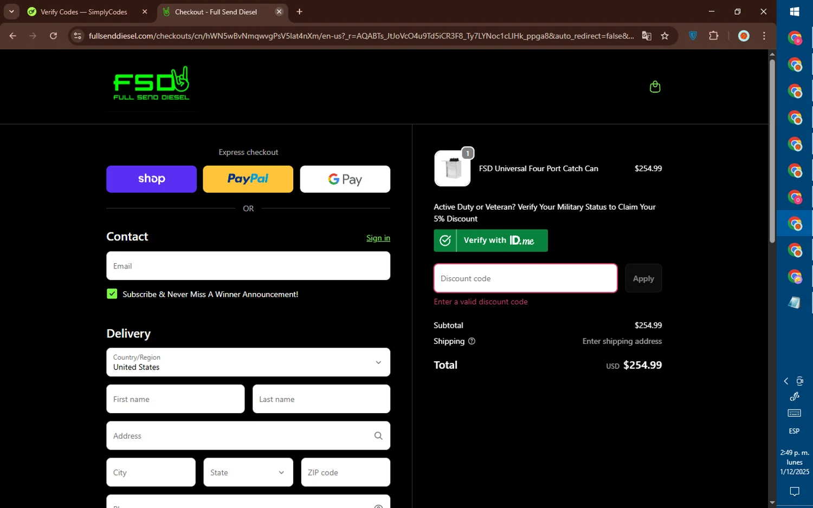Open the State dropdown
The width and height of the screenshot is (813, 508).
coord(248,472)
